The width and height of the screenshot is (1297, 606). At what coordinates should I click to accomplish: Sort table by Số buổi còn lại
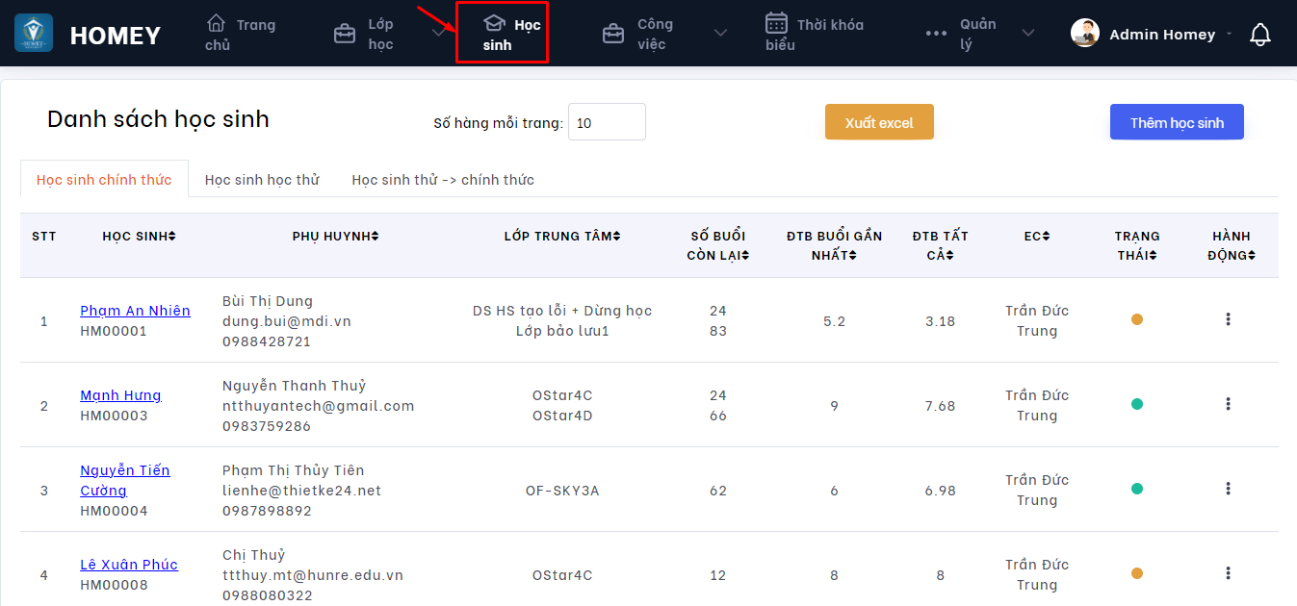[717, 245]
